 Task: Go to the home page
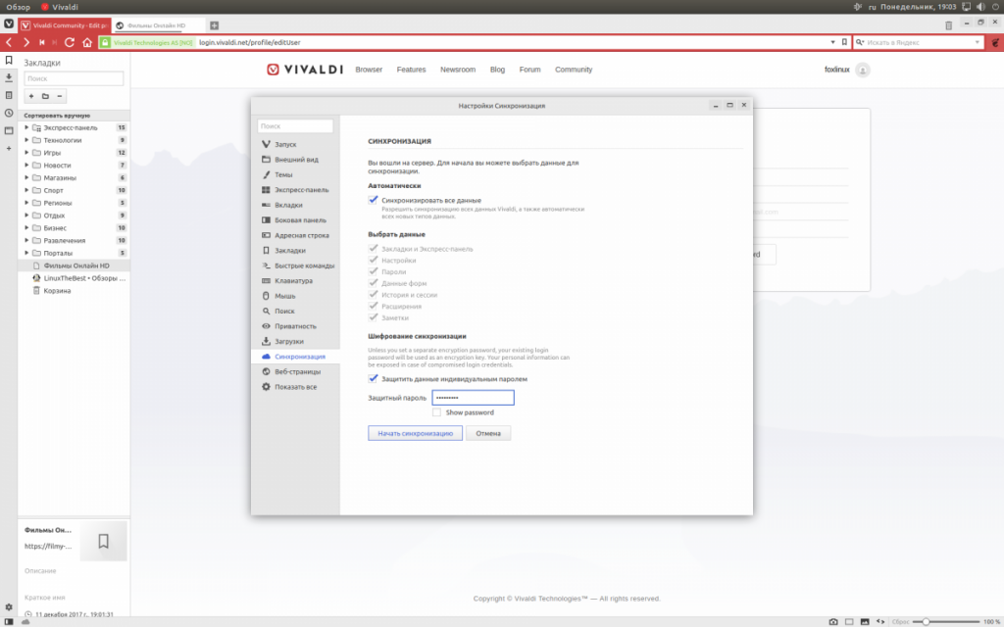(87, 42)
